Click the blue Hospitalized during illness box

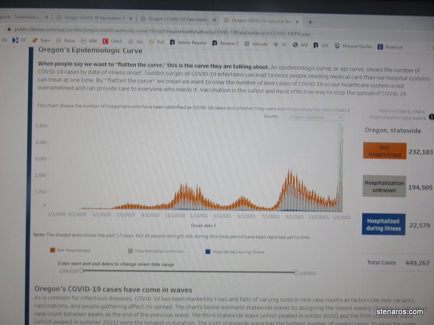(384, 224)
